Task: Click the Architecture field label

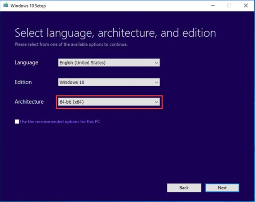Action: click(x=29, y=102)
